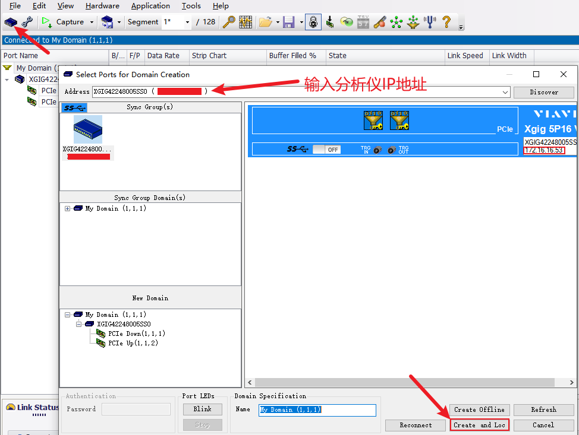Click the yellow question mark help icon

pyautogui.click(x=446, y=22)
